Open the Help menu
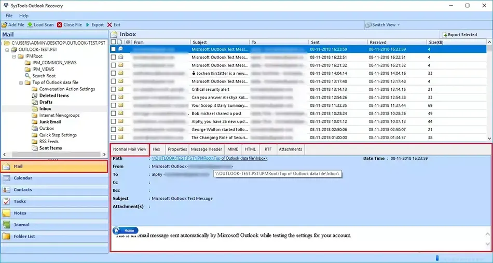 pyautogui.click(x=23, y=16)
